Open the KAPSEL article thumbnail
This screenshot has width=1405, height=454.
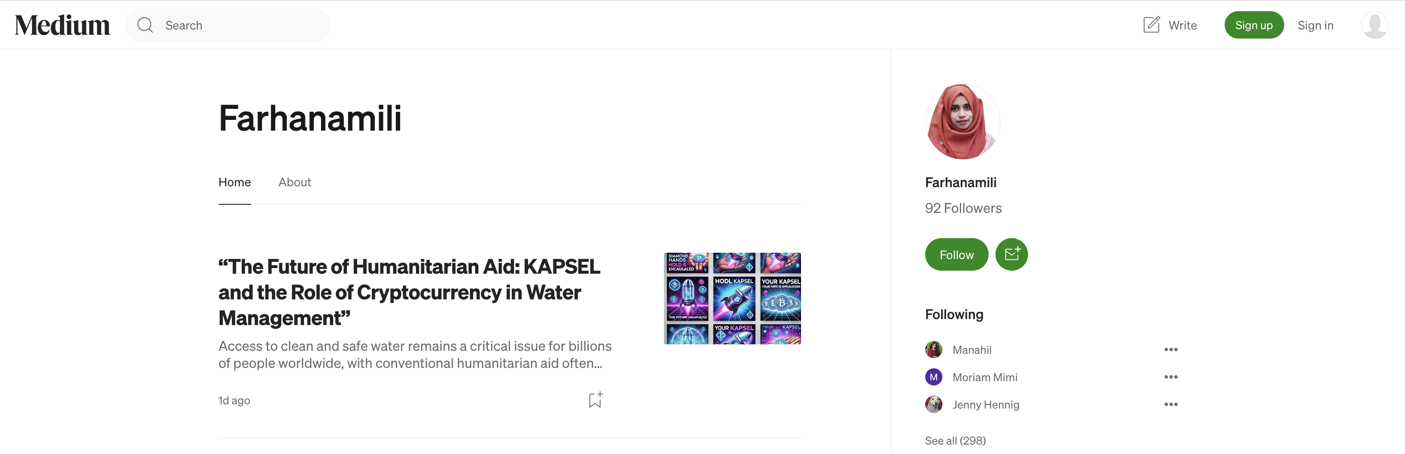732,299
